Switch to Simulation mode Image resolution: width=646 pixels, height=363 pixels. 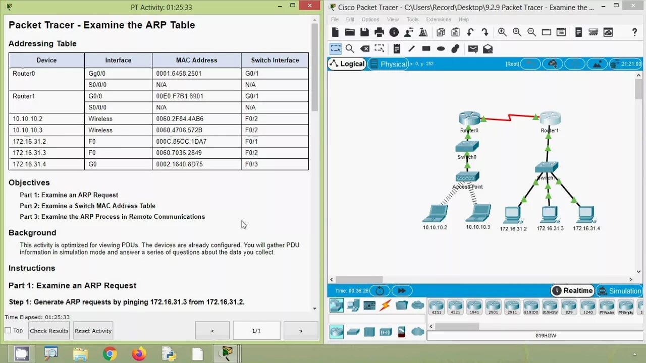(619, 291)
